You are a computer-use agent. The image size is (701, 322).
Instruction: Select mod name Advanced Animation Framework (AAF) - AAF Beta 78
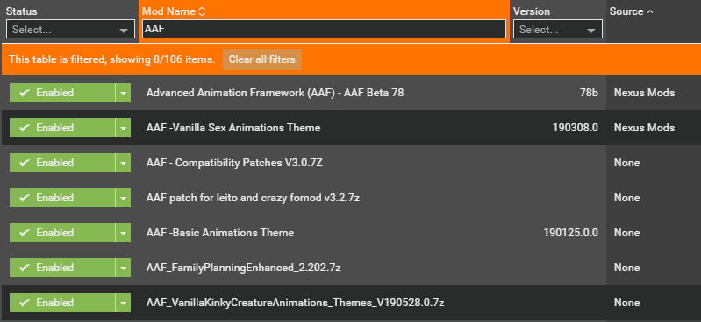click(275, 93)
